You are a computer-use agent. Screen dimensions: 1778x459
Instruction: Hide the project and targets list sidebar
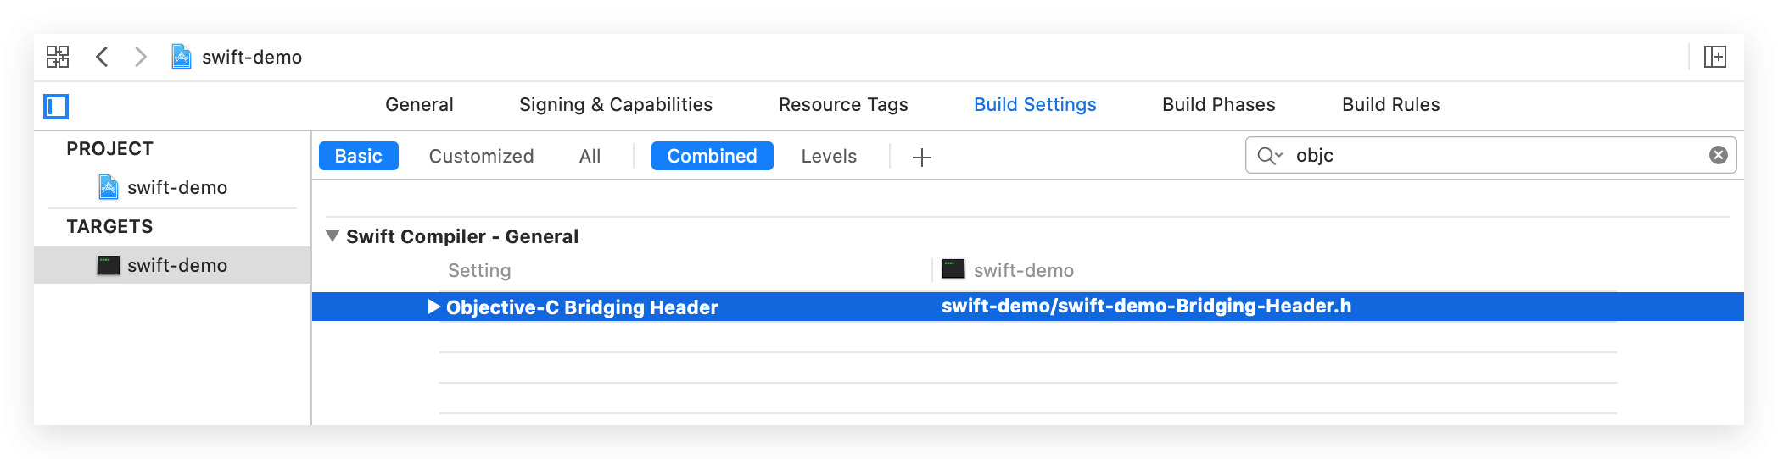click(56, 107)
